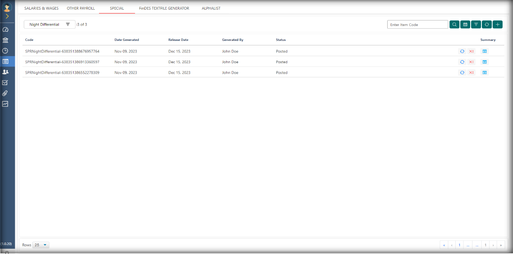
Task: Click red delete icon for payroll ending 3360597
Action: [x=471, y=62]
